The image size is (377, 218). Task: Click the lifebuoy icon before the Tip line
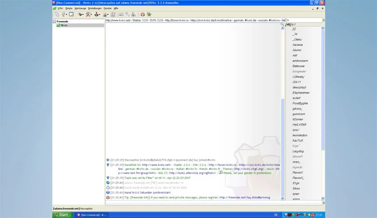coord(108,198)
